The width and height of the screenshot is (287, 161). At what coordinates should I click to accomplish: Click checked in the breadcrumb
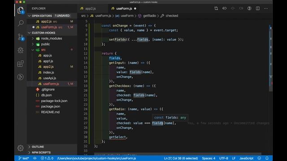click(x=172, y=16)
